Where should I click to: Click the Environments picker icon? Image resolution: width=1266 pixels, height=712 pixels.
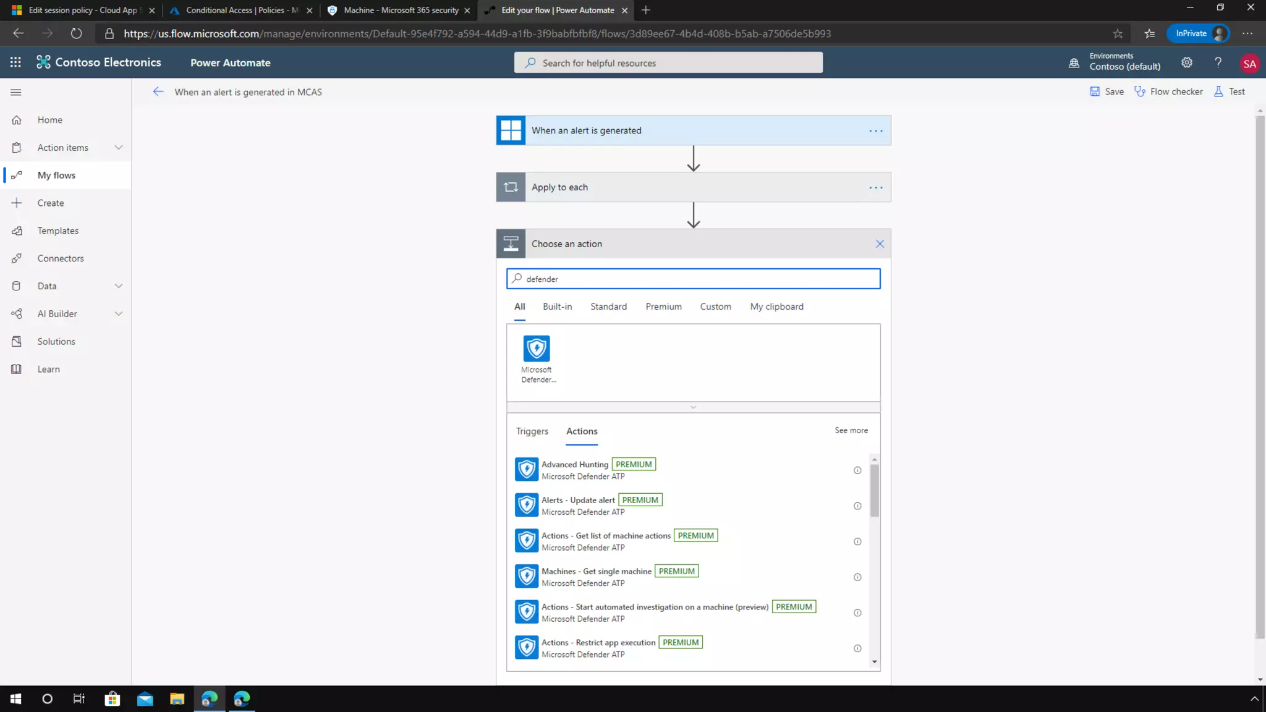(1074, 63)
